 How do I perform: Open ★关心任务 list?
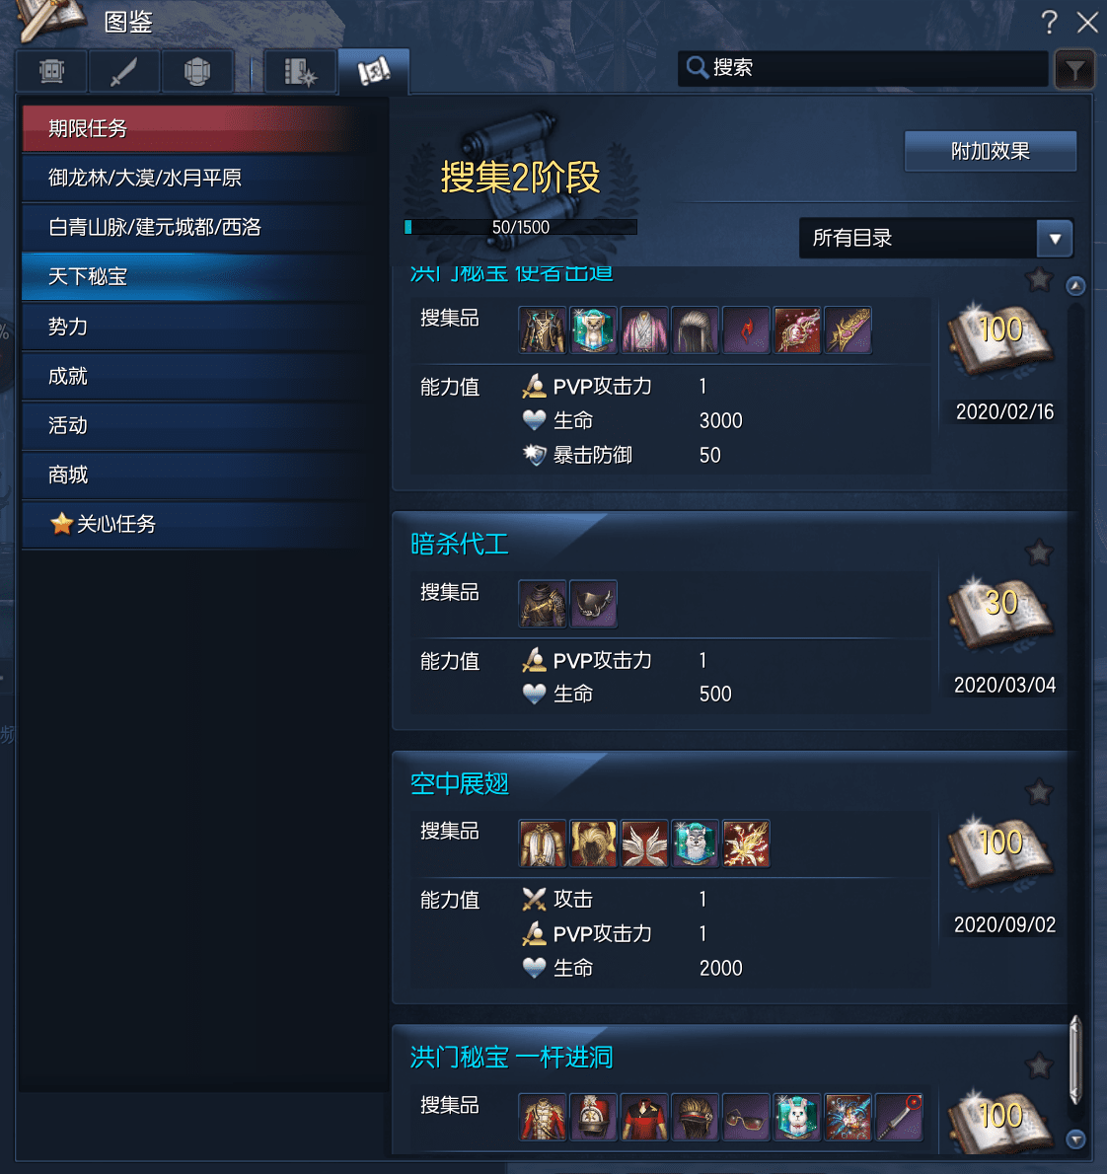[203, 524]
